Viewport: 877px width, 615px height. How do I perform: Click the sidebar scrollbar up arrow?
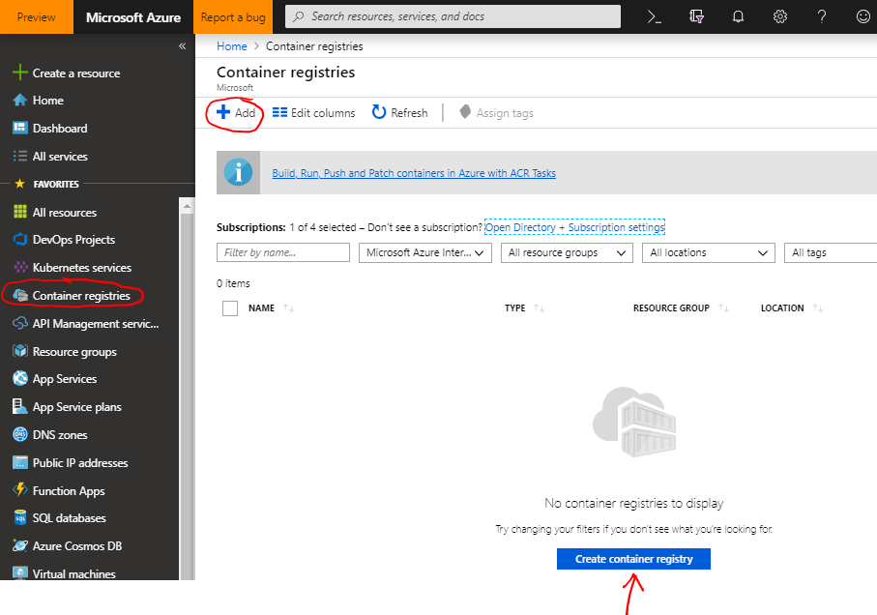pyautogui.click(x=187, y=206)
